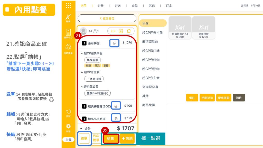This screenshot has width=263, height=148.
Task: Click the grid apps menu icon
Action: pos(68,5)
